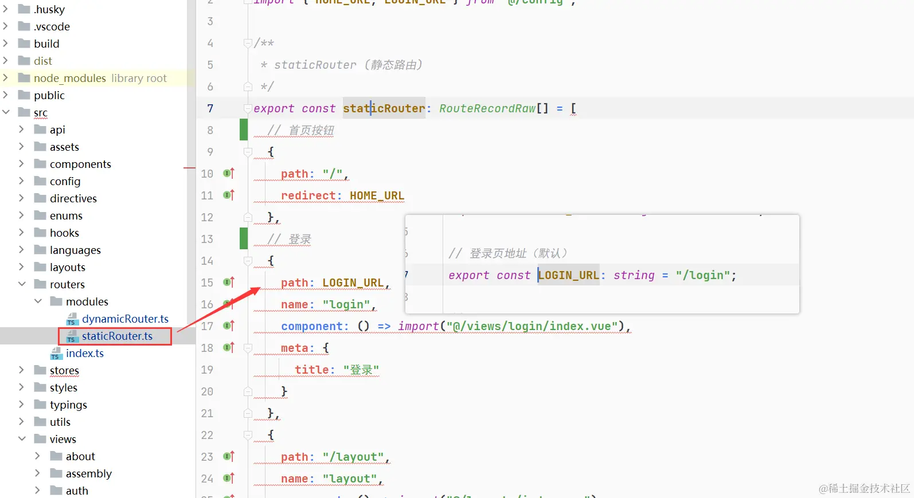The height and width of the screenshot is (498, 914).
Task: Click the dynamicRouter.ts TypeScript file icon
Action: [x=72, y=319]
